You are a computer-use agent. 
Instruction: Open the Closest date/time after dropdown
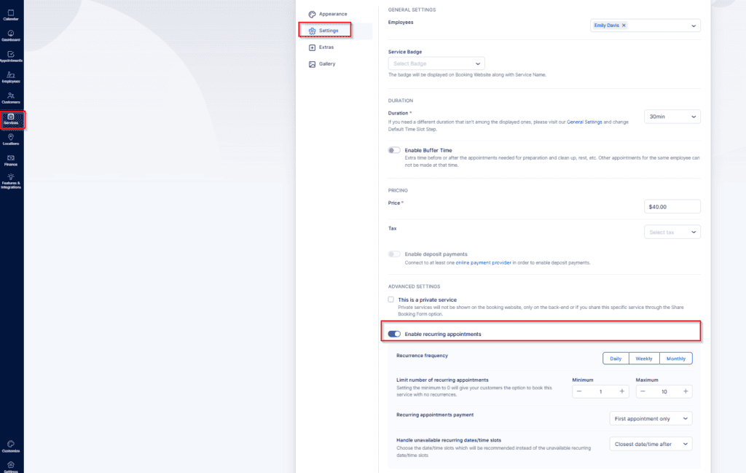pyautogui.click(x=651, y=444)
